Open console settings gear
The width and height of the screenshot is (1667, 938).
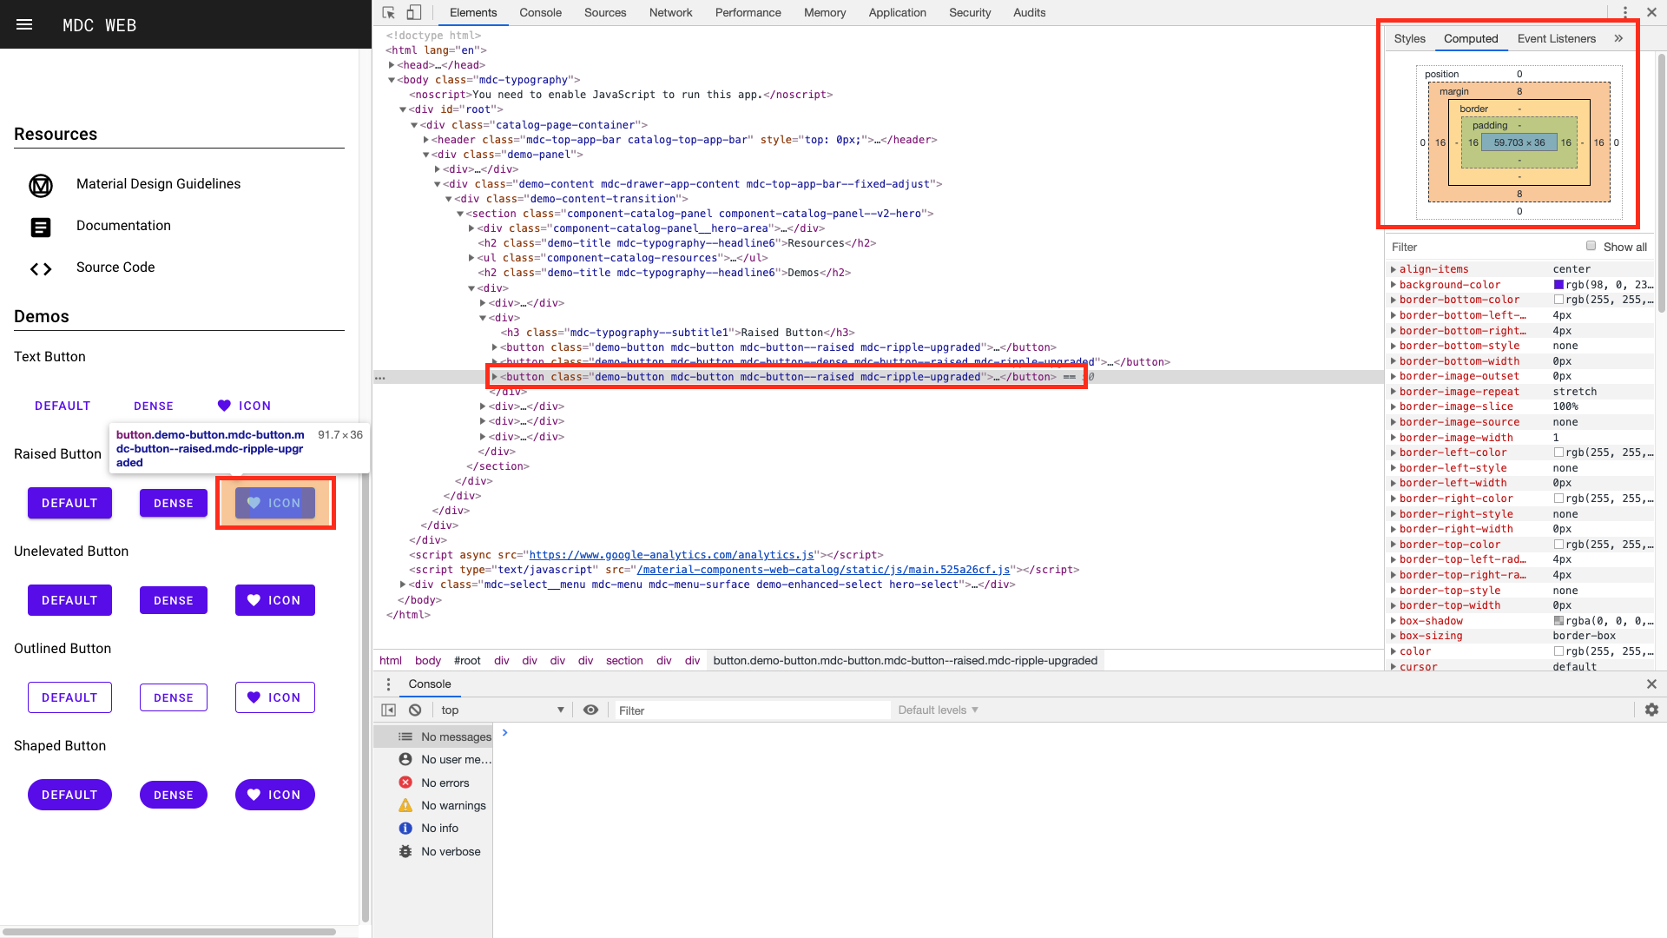pos(1651,710)
